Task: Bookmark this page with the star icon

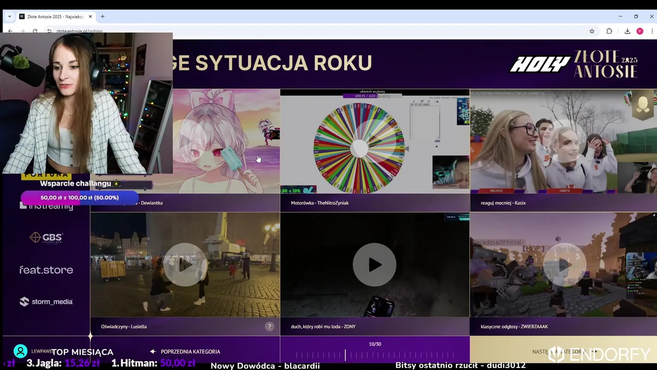Action: [592, 31]
